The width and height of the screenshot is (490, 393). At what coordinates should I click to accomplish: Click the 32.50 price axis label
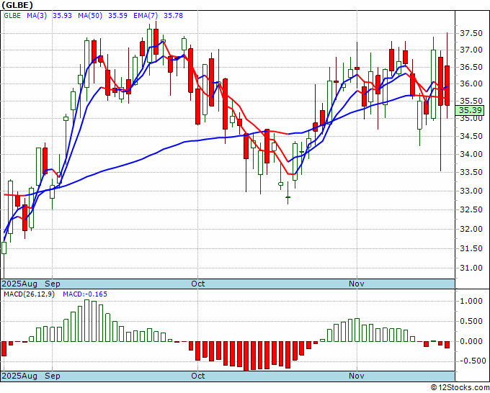[471, 209]
